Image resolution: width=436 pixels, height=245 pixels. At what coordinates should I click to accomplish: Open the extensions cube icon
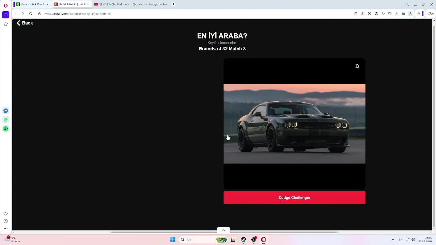point(419,14)
